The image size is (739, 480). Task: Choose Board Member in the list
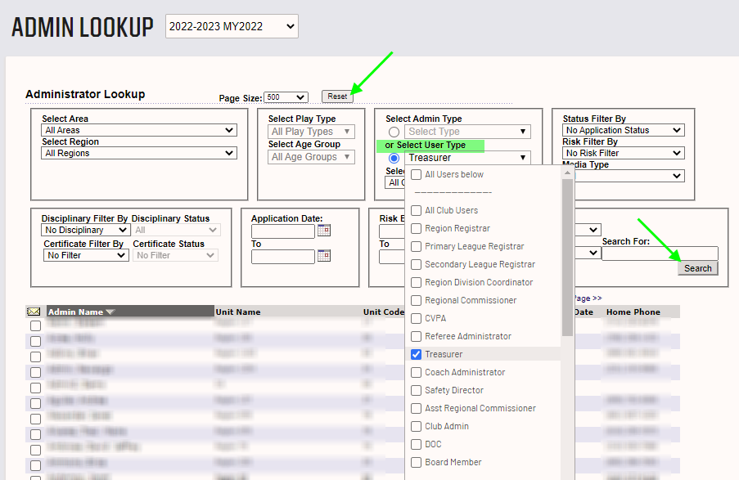[417, 462]
